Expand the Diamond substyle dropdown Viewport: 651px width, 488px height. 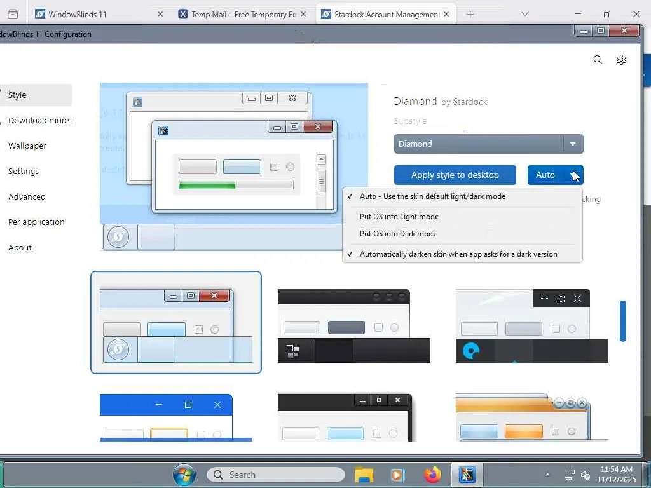(x=488, y=144)
